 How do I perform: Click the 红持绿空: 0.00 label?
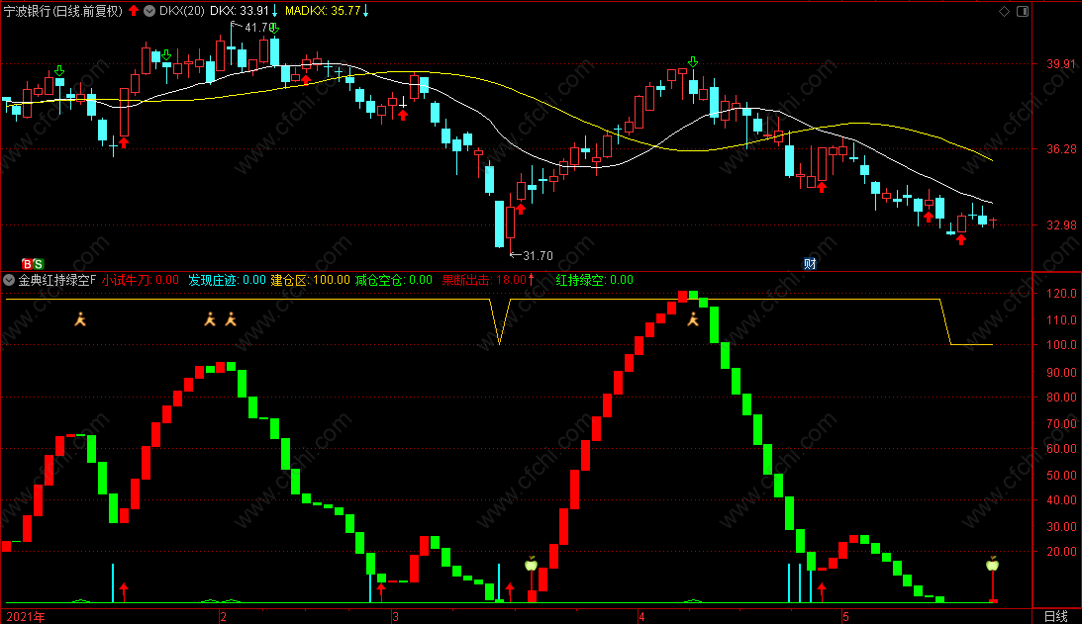[x=595, y=280]
